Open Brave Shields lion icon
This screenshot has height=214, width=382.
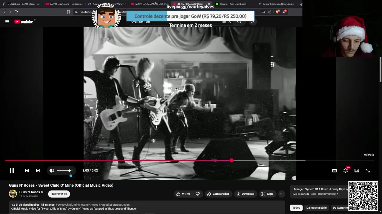pos(277,12)
